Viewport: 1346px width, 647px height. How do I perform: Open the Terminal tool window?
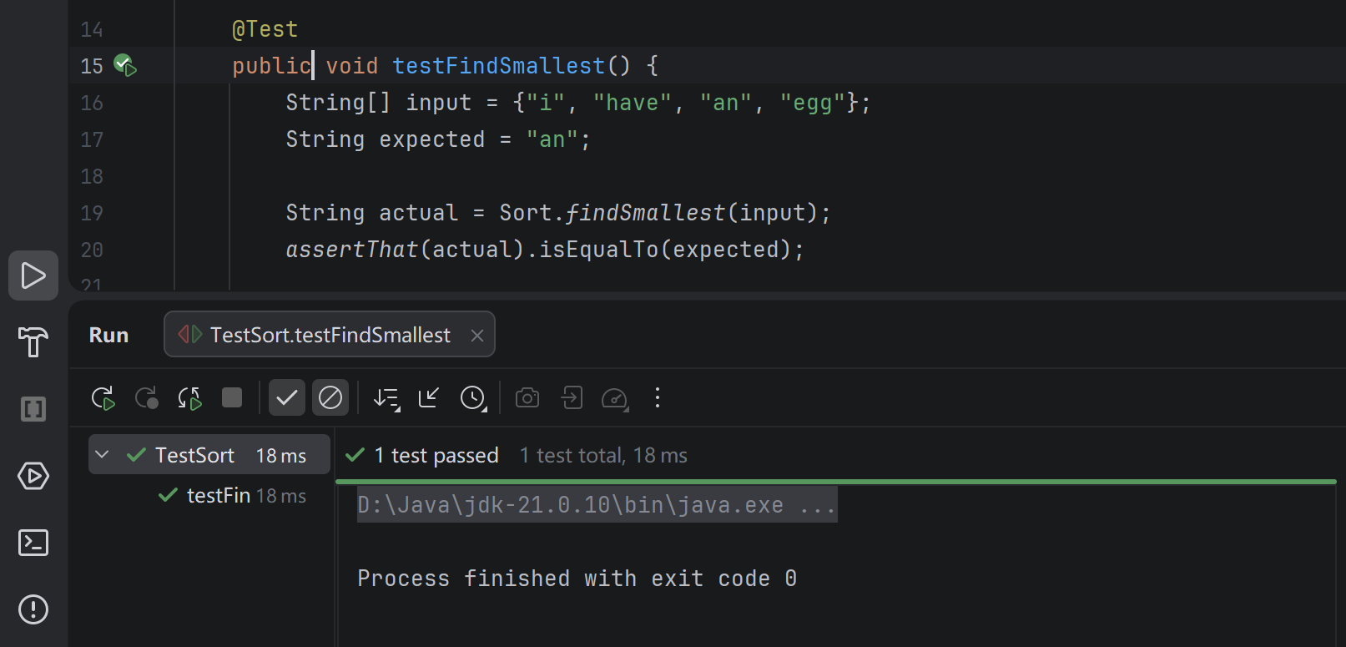click(x=33, y=543)
